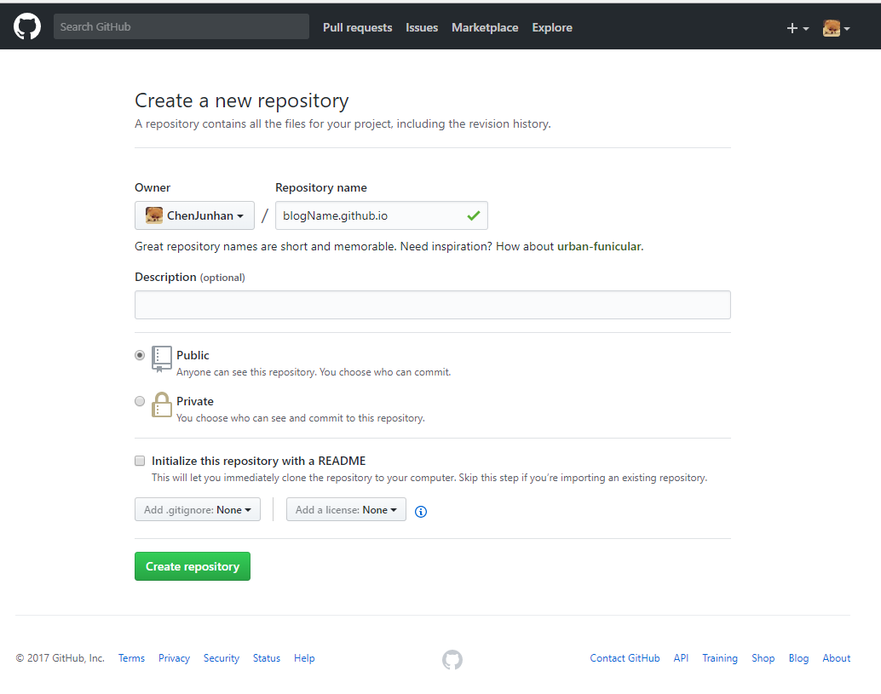881x694 pixels.
Task: Open the Terms footer link
Action: point(131,658)
